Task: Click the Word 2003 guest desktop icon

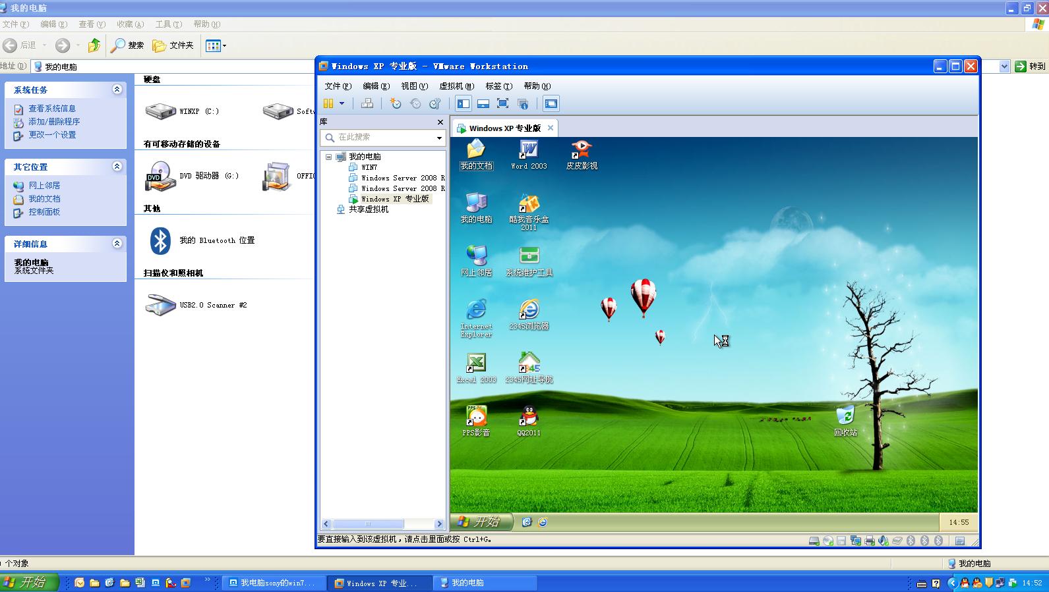Action: tap(529, 155)
